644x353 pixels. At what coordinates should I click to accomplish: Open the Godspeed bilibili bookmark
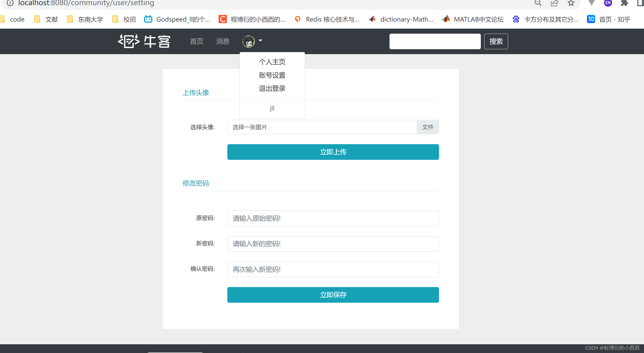coord(177,19)
